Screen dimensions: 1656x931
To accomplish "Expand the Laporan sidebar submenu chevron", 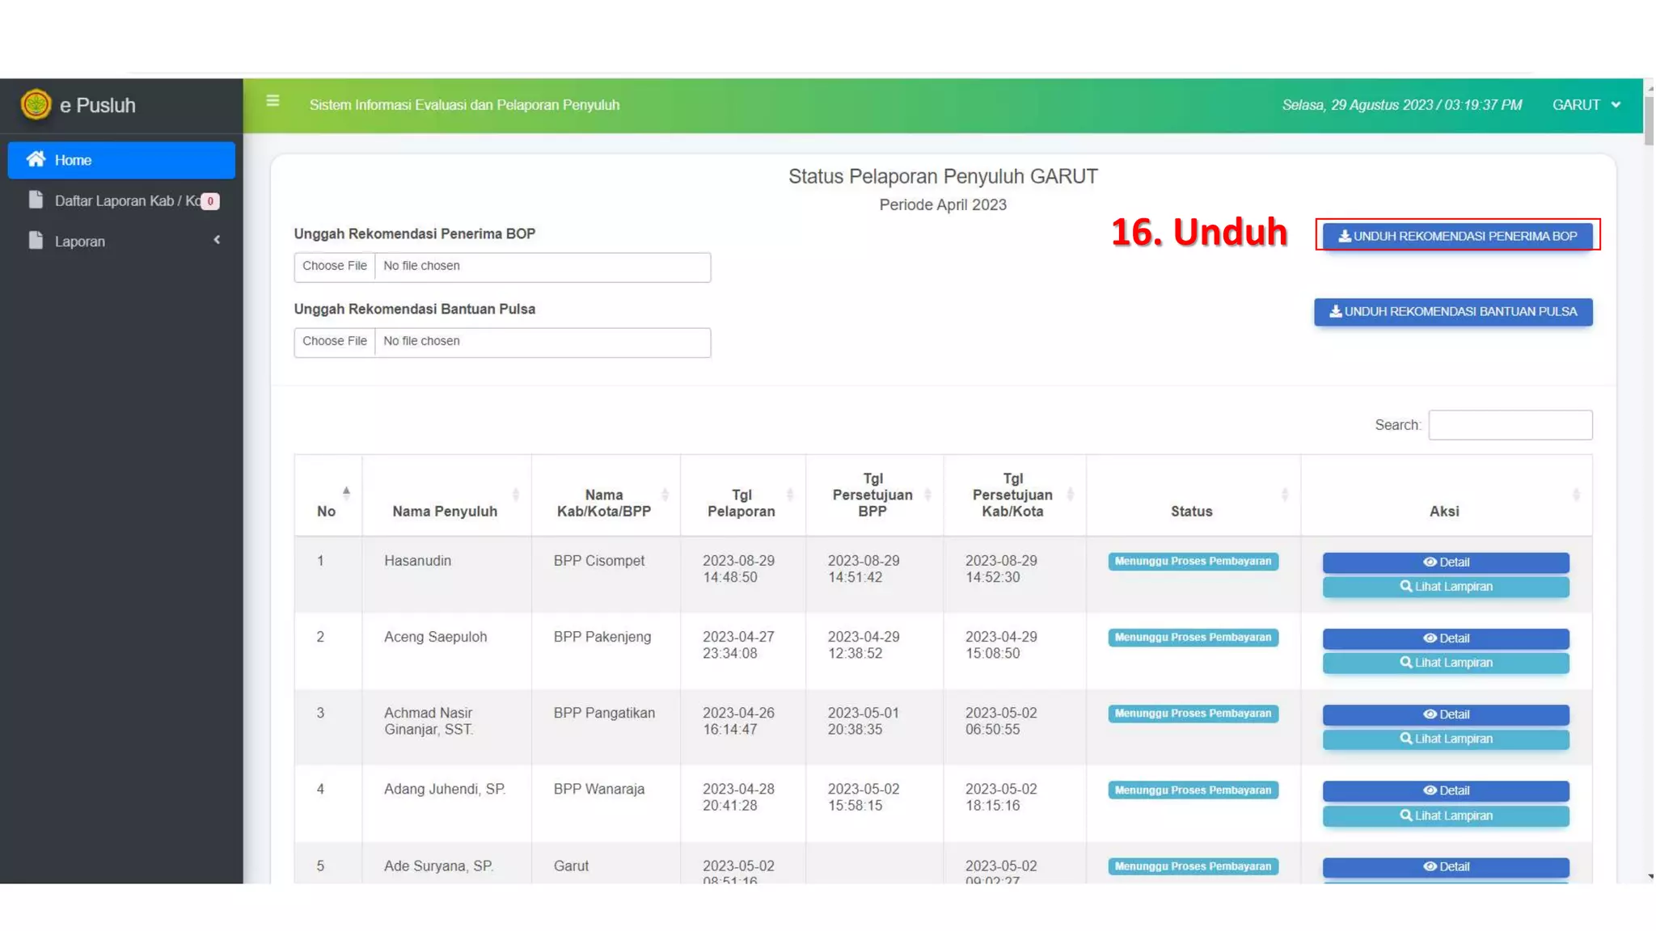I will (217, 240).
